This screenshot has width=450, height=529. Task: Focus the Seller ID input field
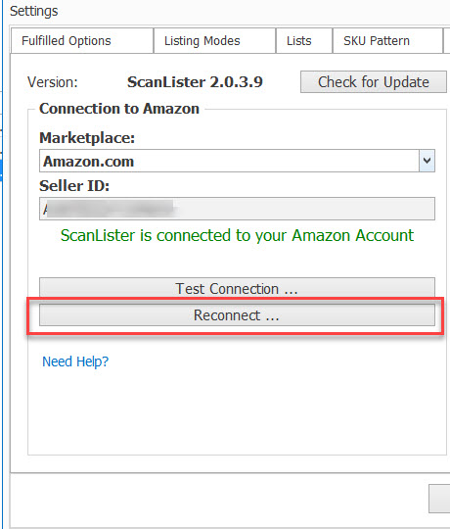coord(237,209)
